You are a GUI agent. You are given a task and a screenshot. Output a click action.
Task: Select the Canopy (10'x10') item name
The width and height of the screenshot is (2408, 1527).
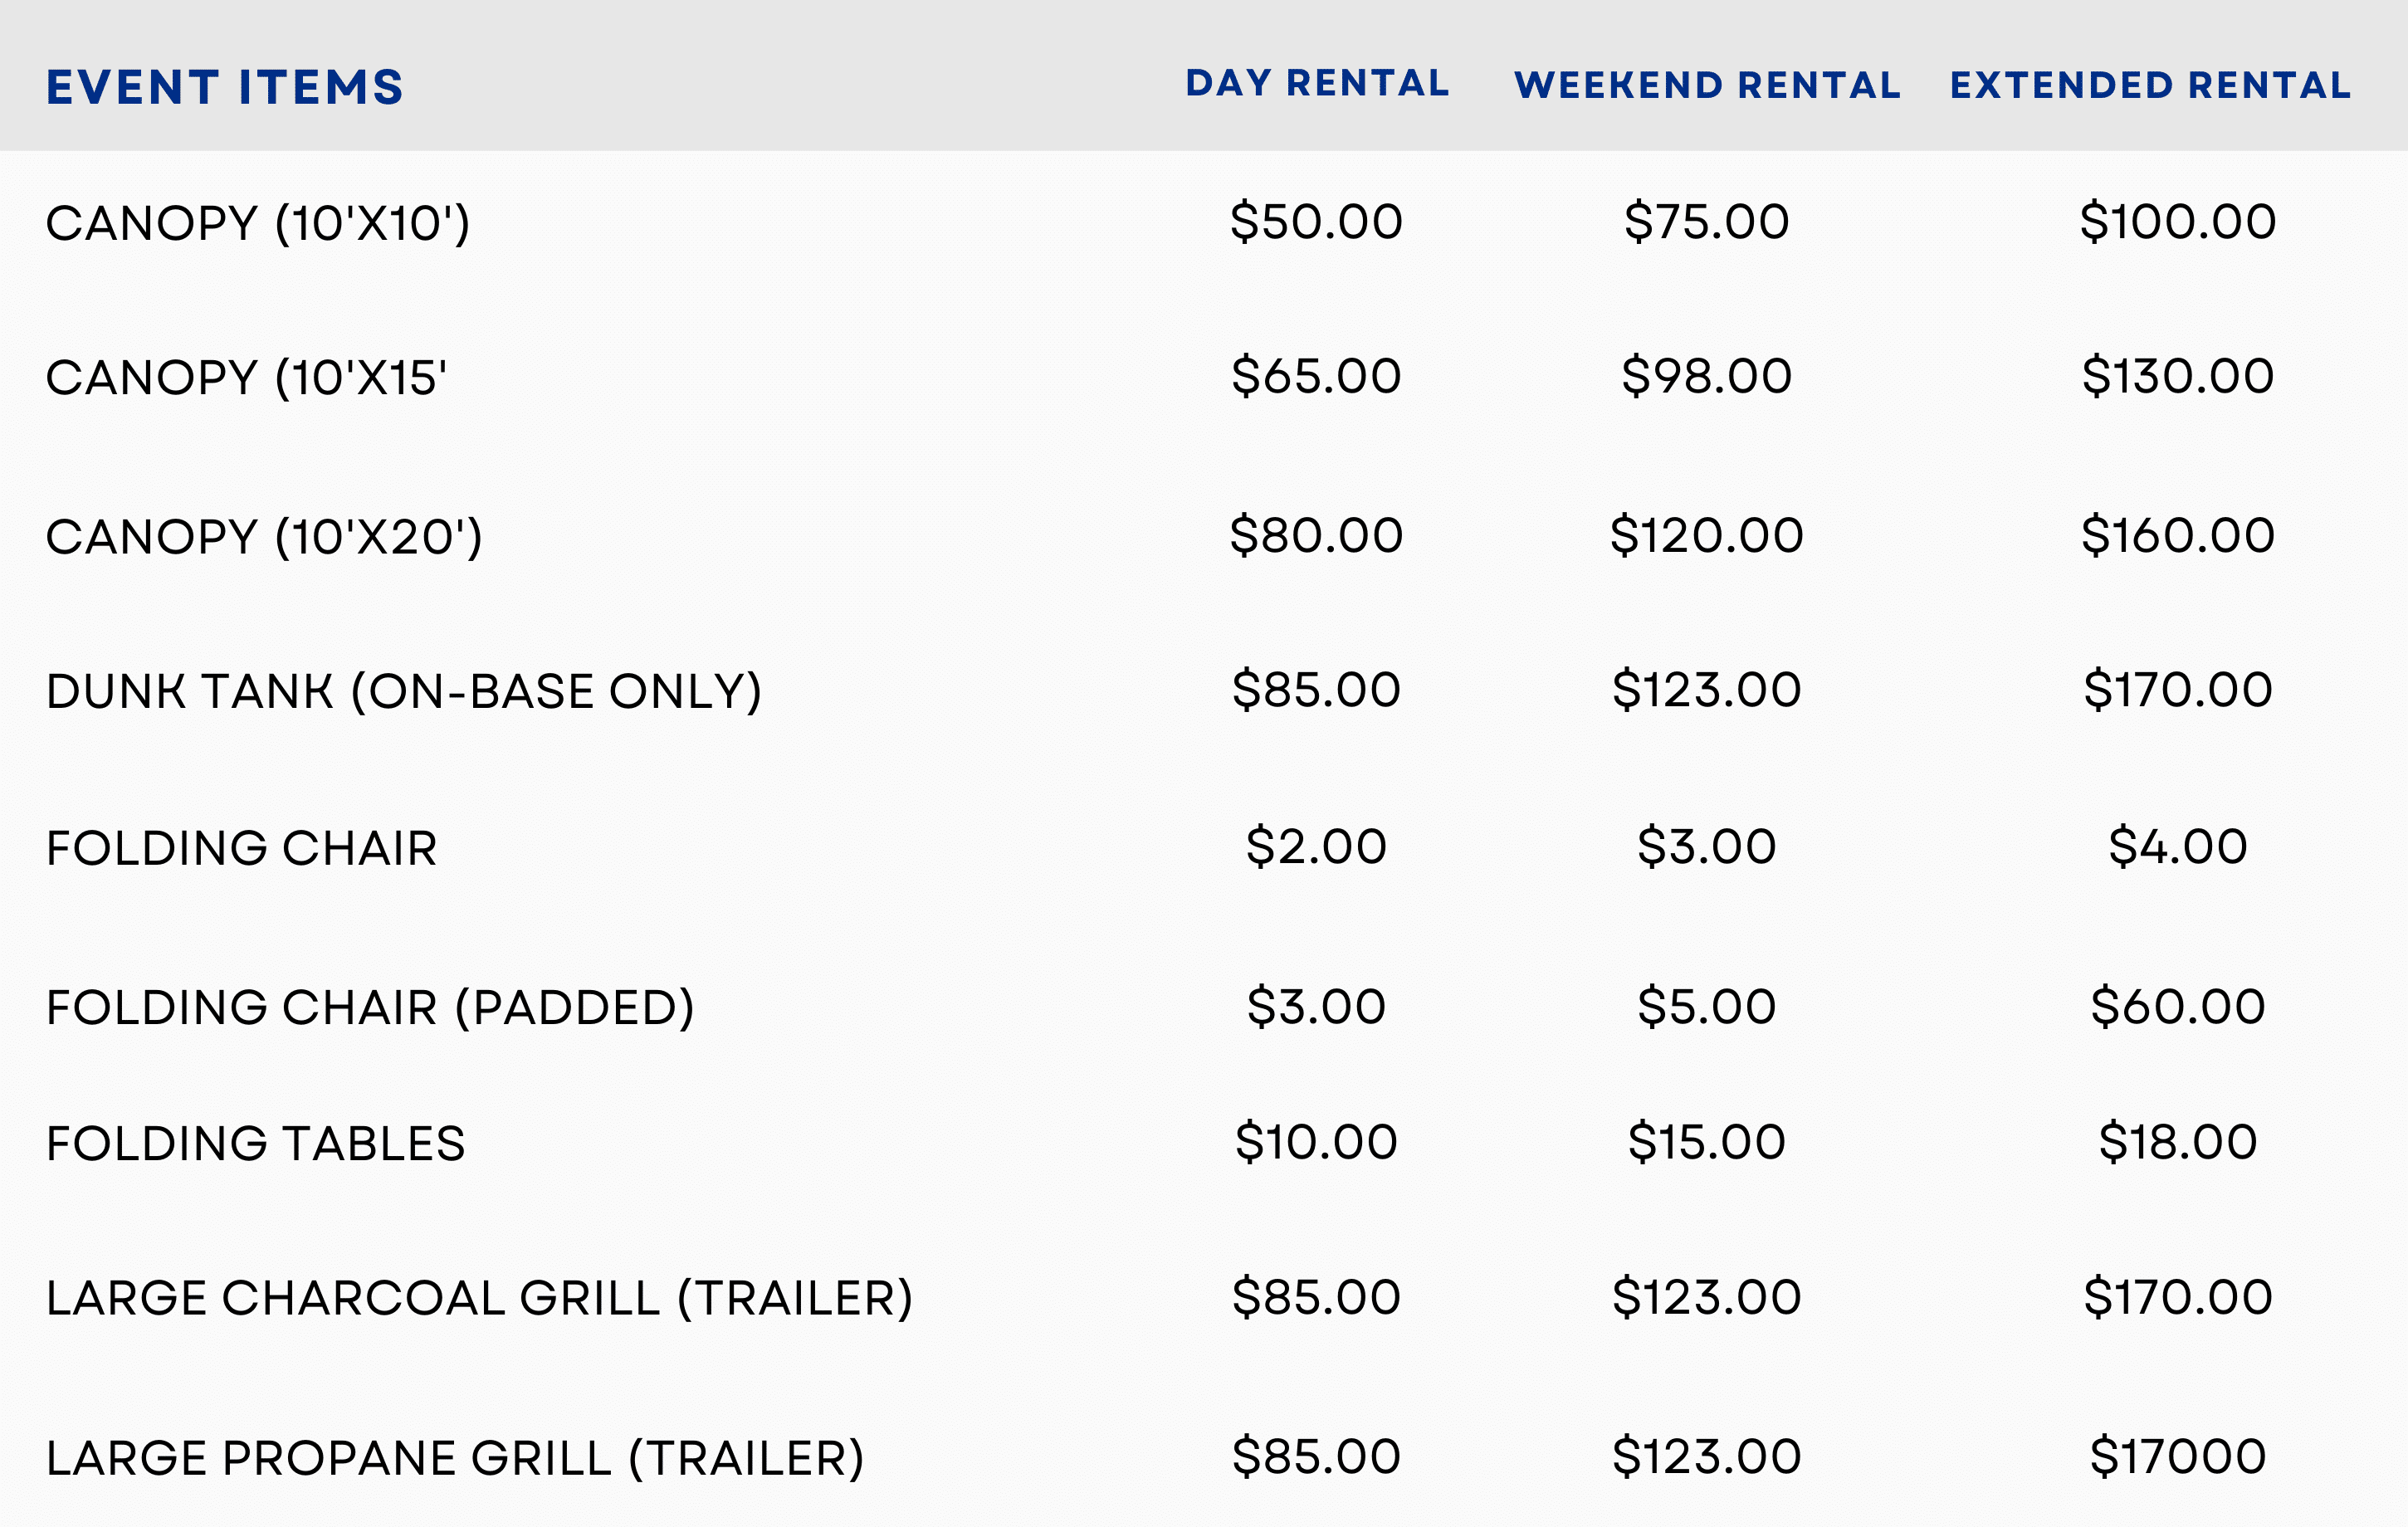[257, 223]
